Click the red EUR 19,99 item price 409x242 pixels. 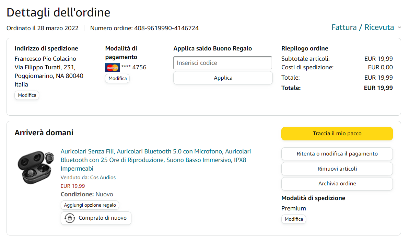coord(73,186)
